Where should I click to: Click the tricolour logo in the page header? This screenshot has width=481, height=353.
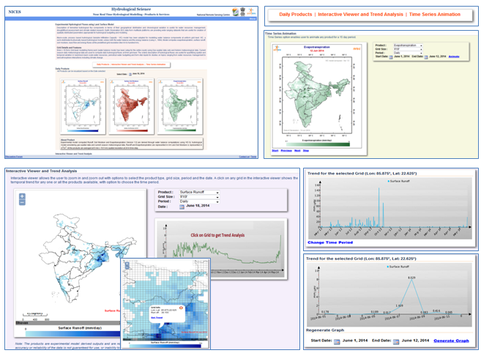tap(235, 12)
